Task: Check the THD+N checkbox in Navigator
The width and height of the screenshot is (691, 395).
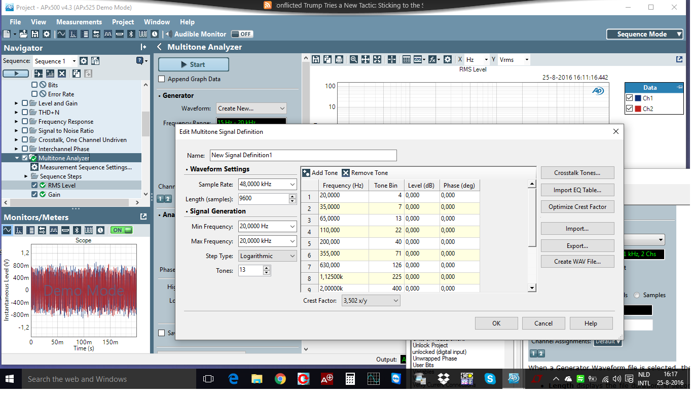Action: coord(24,113)
